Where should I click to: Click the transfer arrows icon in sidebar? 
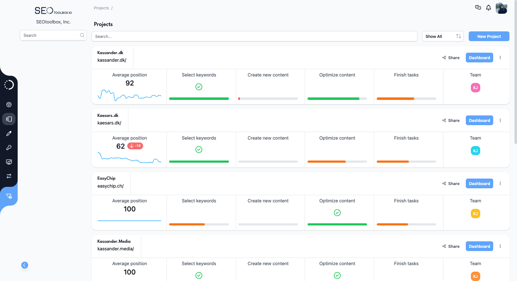[9, 176]
